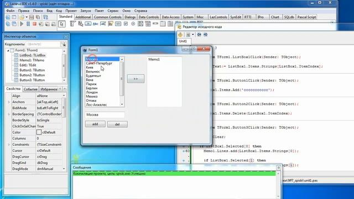The height and width of the screenshot is (199, 354).
Task: Click the 'add' button on Form1
Action: tap(95, 124)
